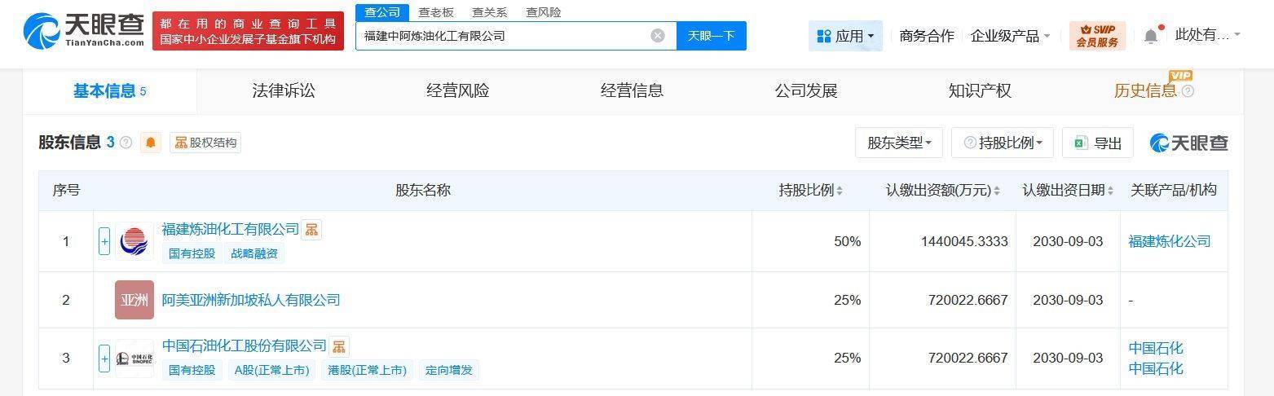Open the first 中国石化 related link
The width and height of the screenshot is (1274, 396).
[1156, 348]
